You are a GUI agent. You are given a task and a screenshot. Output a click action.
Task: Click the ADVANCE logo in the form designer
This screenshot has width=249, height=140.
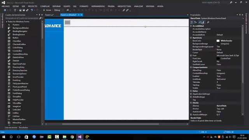53,26
